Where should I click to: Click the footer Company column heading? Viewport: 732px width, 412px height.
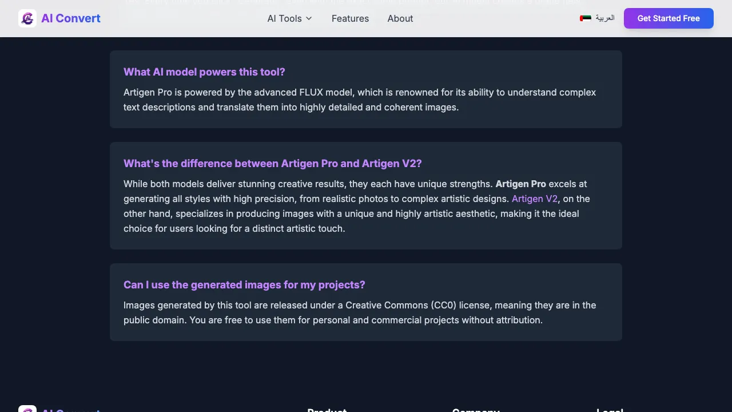[476, 410]
